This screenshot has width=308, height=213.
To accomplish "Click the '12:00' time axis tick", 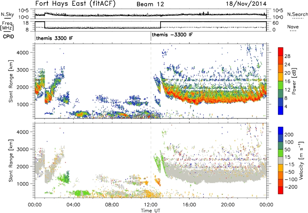I will coord(151,205).
